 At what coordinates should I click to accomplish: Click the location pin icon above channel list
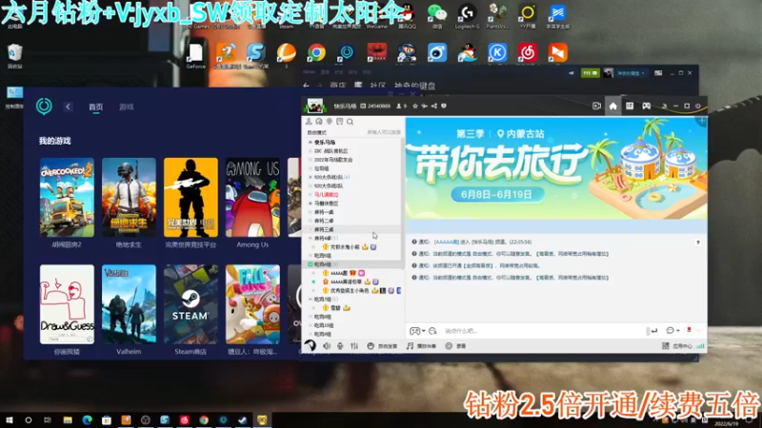pyautogui.click(x=329, y=122)
